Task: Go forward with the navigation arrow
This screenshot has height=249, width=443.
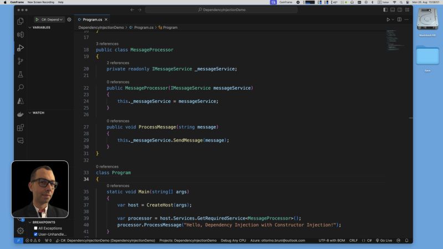Action: click(x=140, y=9)
